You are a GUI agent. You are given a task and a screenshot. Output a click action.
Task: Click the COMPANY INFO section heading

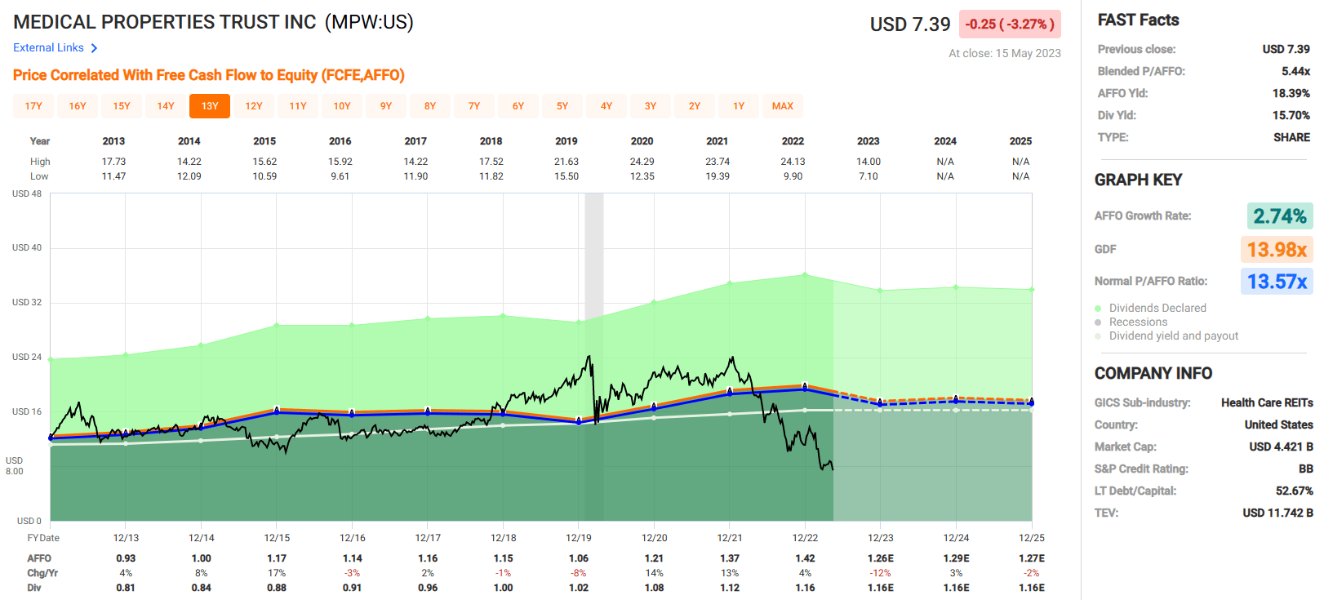1153,373
